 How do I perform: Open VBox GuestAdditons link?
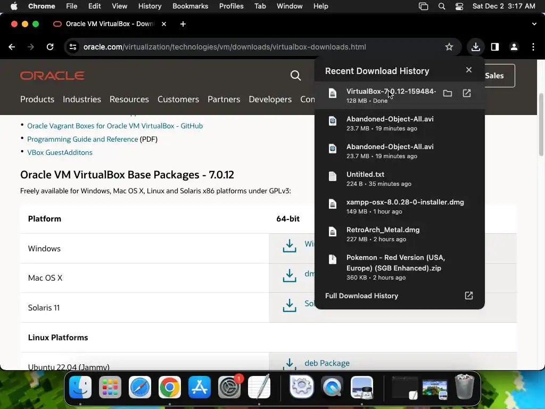click(x=60, y=152)
